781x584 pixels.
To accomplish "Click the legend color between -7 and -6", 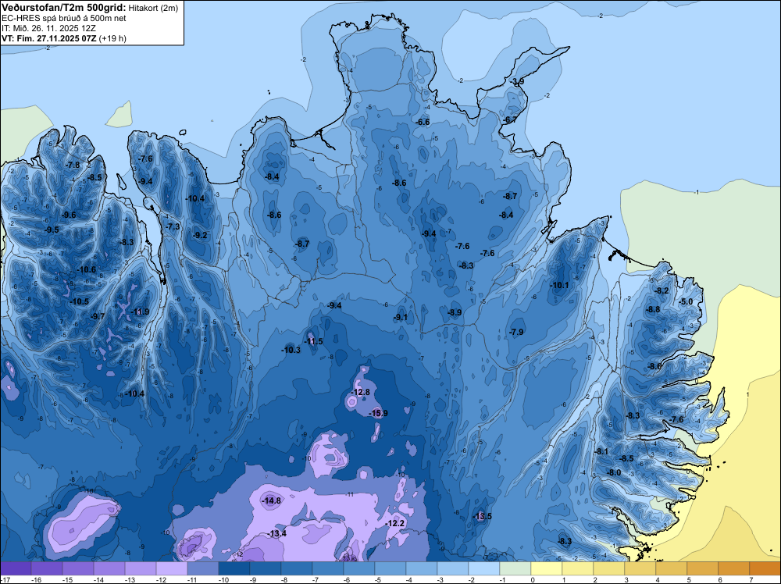I will pyautogui.click(x=328, y=568).
